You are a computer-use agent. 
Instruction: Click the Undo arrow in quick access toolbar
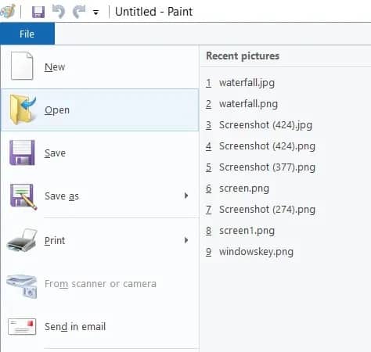[59, 12]
